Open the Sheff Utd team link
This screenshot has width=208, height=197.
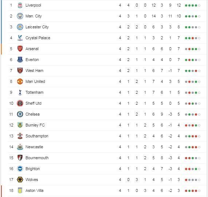pyautogui.click(x=34, y=103)
